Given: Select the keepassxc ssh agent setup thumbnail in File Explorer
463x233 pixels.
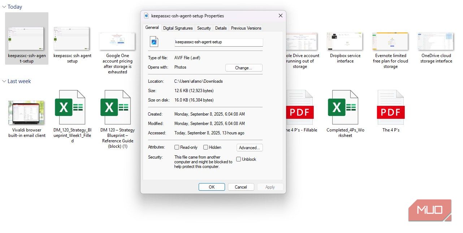Looking at the screenshot, I should 72,39.
